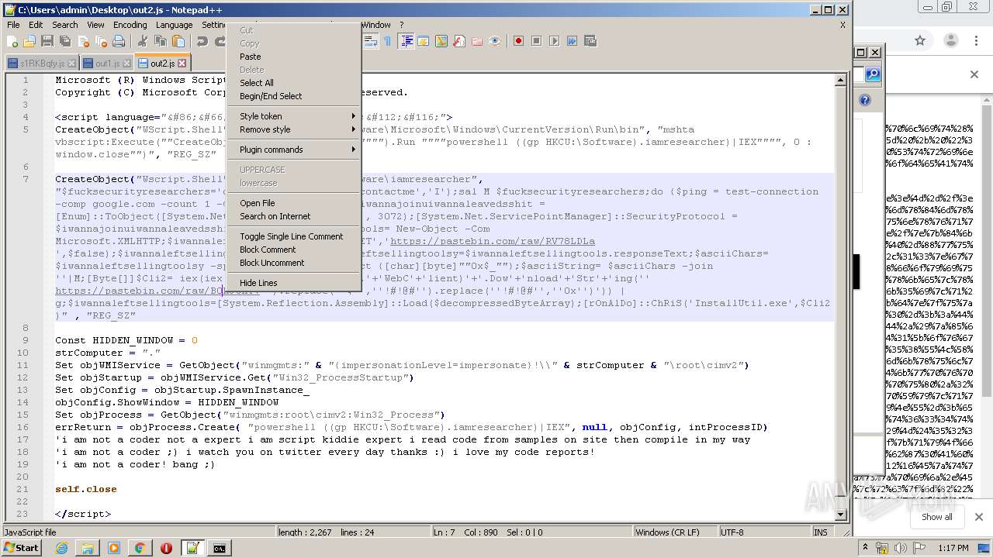Click the Windows (CR LF) status bar field
The width and height of the screenshot is (993, 558).
pyautogui.click(x=674, y=532)
